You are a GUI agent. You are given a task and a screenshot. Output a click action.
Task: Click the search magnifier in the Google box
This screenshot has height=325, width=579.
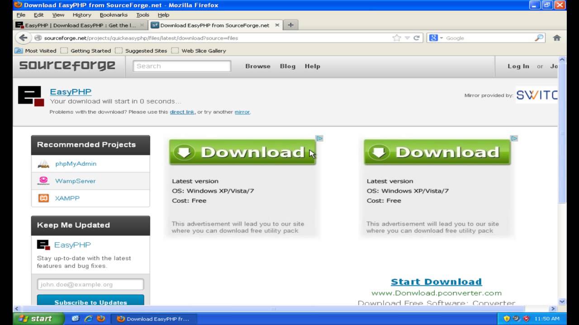click(x=539, y=38)
